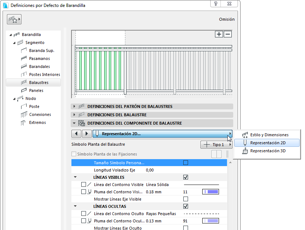
Task: Choose Estilo y Dimensiones from popup menu
Action: point(267,135)
